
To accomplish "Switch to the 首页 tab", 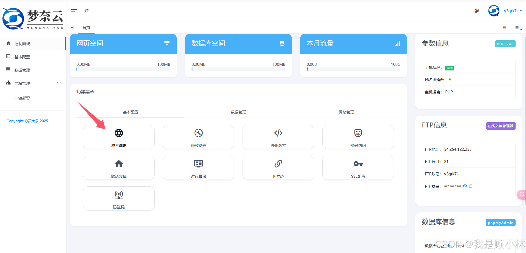I will click(86, 28).
